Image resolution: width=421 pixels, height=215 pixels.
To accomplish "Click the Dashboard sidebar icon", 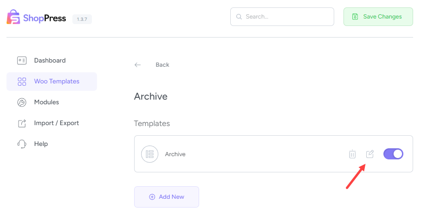I will tap(22, 60).
